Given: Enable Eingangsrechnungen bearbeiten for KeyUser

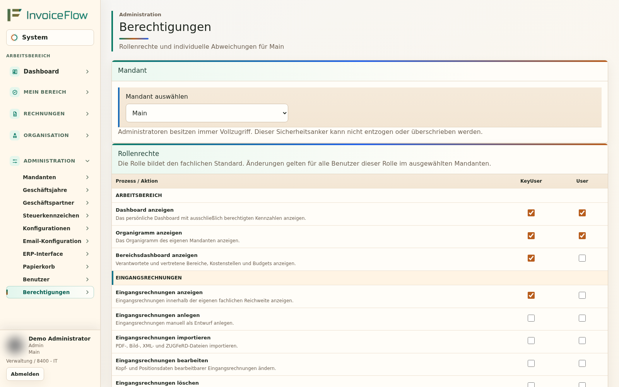Looking at the screenshot, I should [531, 363].
